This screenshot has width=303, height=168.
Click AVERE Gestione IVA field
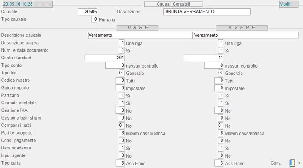(219, 110)
